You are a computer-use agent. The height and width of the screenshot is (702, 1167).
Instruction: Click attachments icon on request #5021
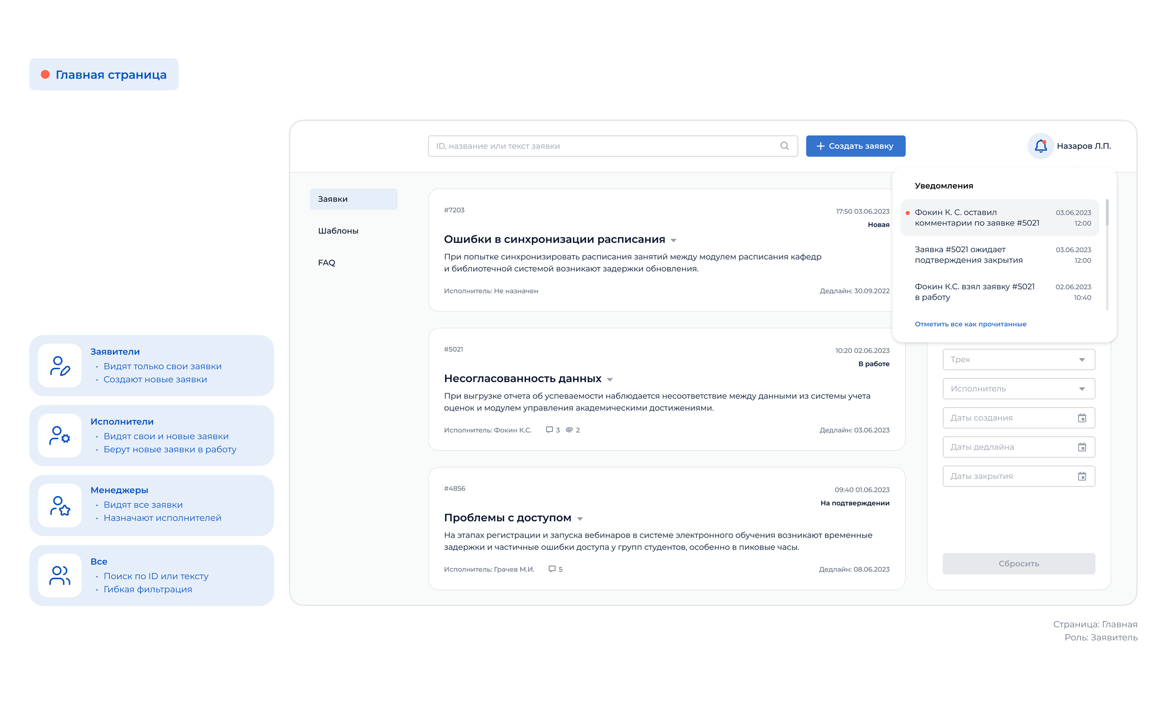pos(569,430)
